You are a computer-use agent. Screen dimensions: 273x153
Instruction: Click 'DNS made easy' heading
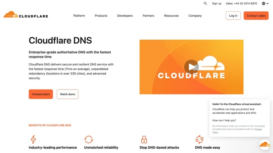(x=207, y=148)
